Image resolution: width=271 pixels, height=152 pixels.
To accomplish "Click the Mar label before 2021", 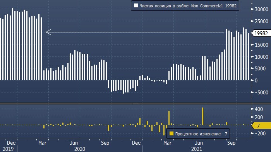I will [x=167, y=143].
